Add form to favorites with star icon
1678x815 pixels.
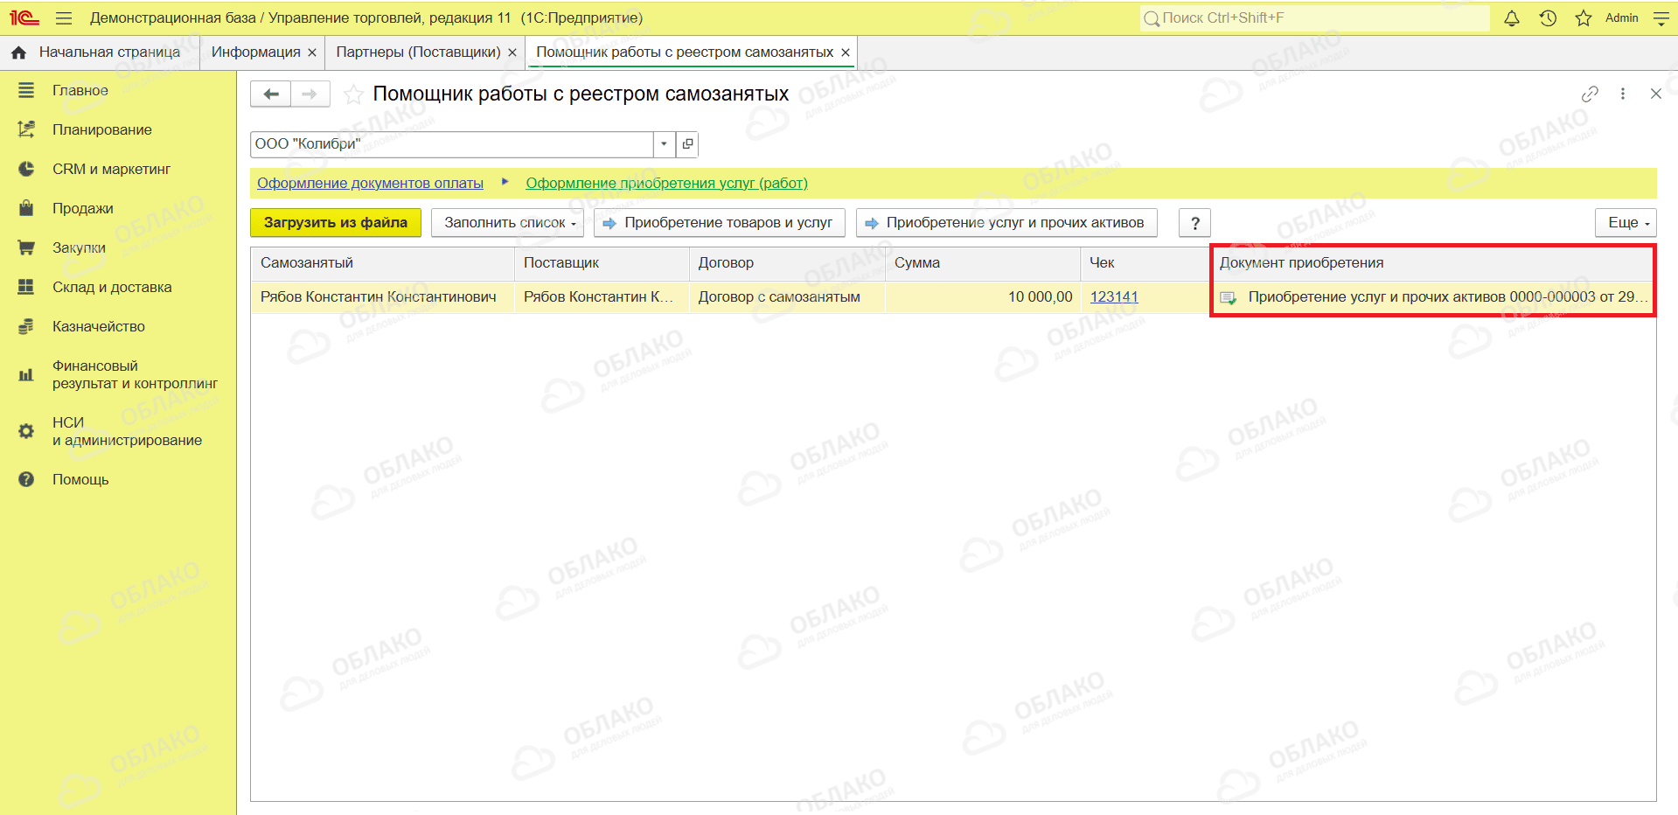353,94
